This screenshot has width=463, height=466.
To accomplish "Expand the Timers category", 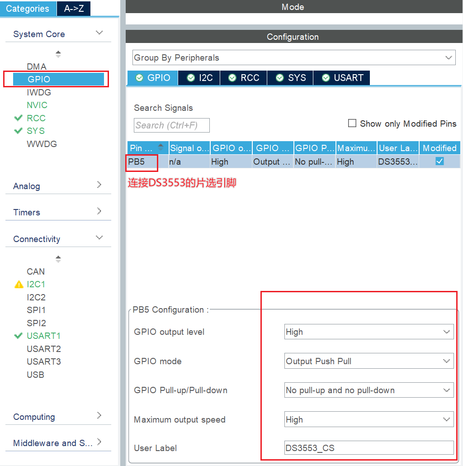I will pos(58,212).
